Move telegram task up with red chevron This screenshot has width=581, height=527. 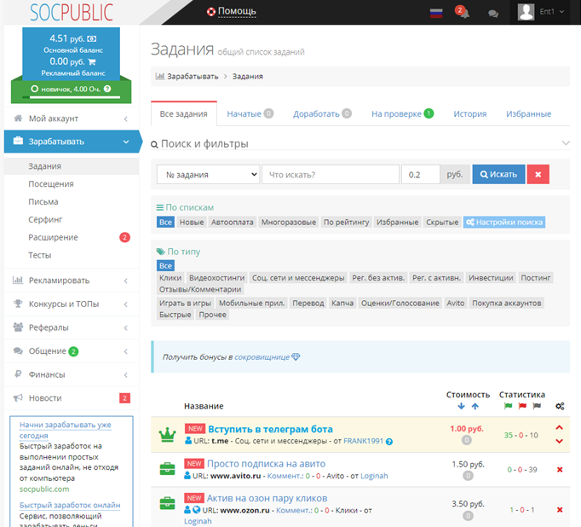[x=559, y=427]
